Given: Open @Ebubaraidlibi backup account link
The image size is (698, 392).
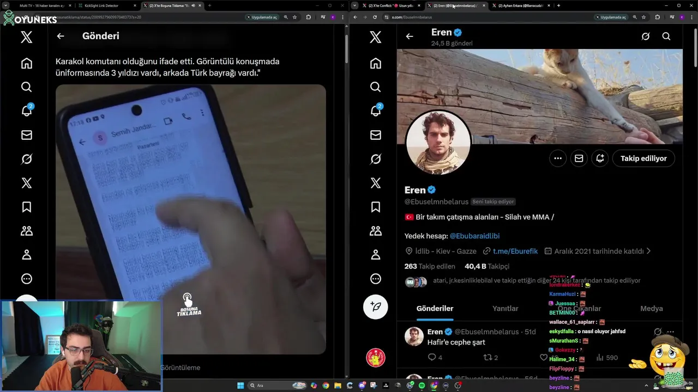Looking at the screenshot, I should click(x=474, y=236).
